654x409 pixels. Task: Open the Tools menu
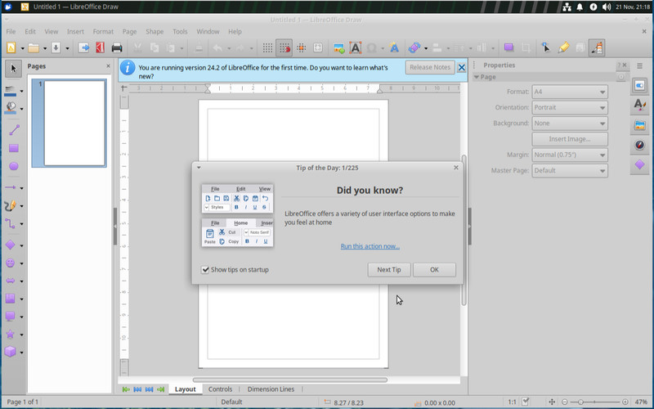tap(180, 32)
